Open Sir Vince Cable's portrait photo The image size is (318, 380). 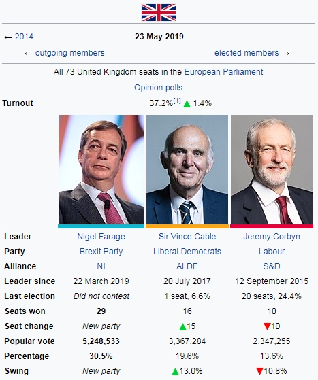pos(187,169)
